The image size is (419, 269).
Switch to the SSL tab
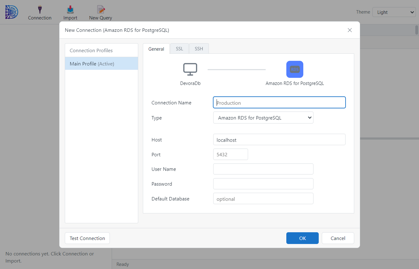[180, 49]
